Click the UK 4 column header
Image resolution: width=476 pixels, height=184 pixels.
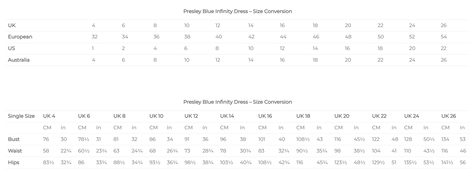(49, 116)
